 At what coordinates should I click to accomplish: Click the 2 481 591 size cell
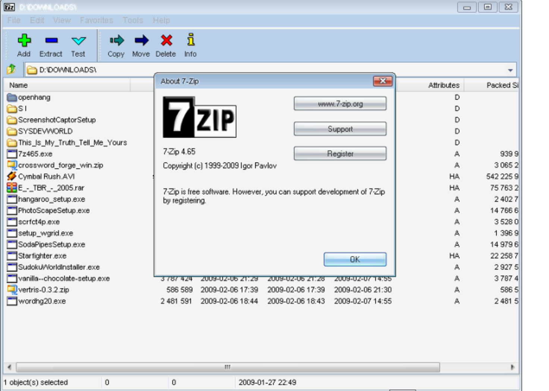[176, 301]
